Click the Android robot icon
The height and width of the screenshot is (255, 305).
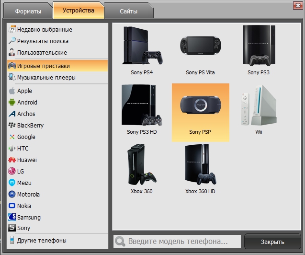click(x=12, y=102)
